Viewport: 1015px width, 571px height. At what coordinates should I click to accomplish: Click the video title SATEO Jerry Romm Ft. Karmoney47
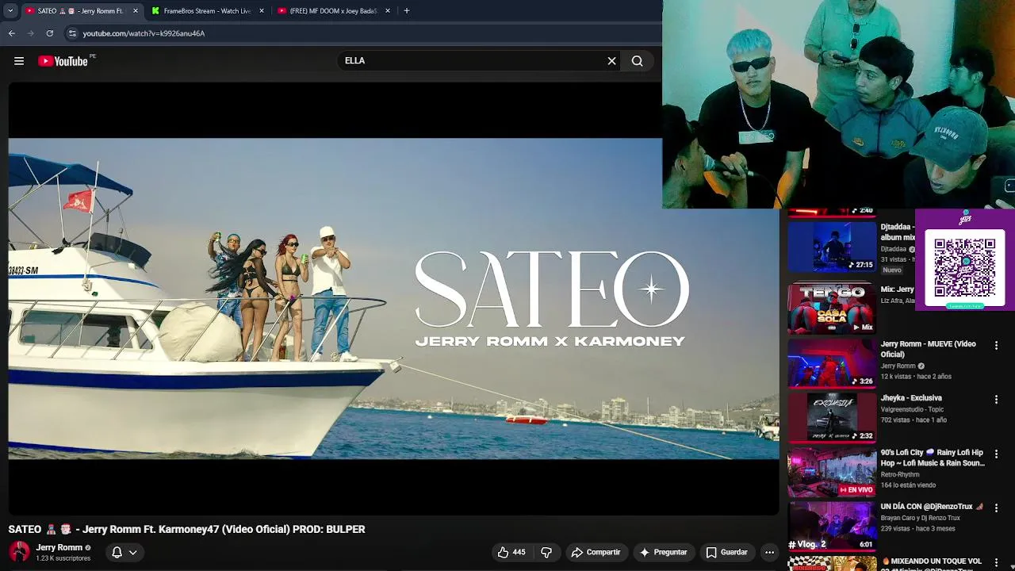(x=186, y=529)
